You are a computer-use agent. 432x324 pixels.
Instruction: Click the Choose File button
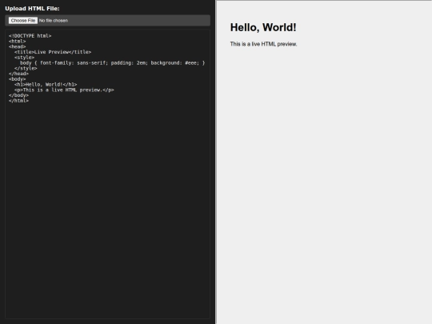[x=23, y=20]
